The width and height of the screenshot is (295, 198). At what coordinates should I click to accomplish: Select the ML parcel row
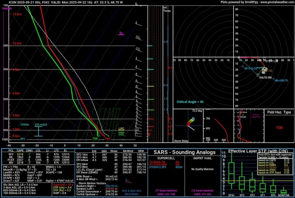[x=38, y=157]
